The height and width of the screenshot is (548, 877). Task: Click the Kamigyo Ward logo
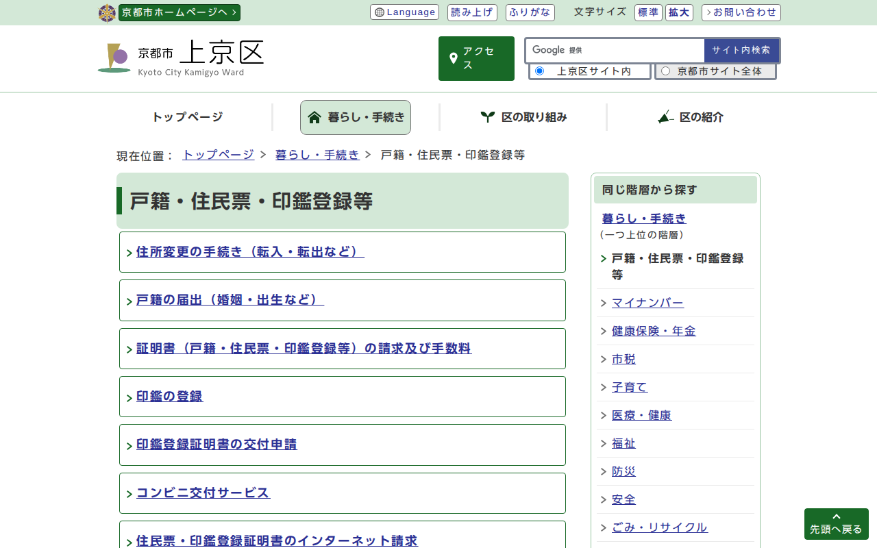[114, 58]
